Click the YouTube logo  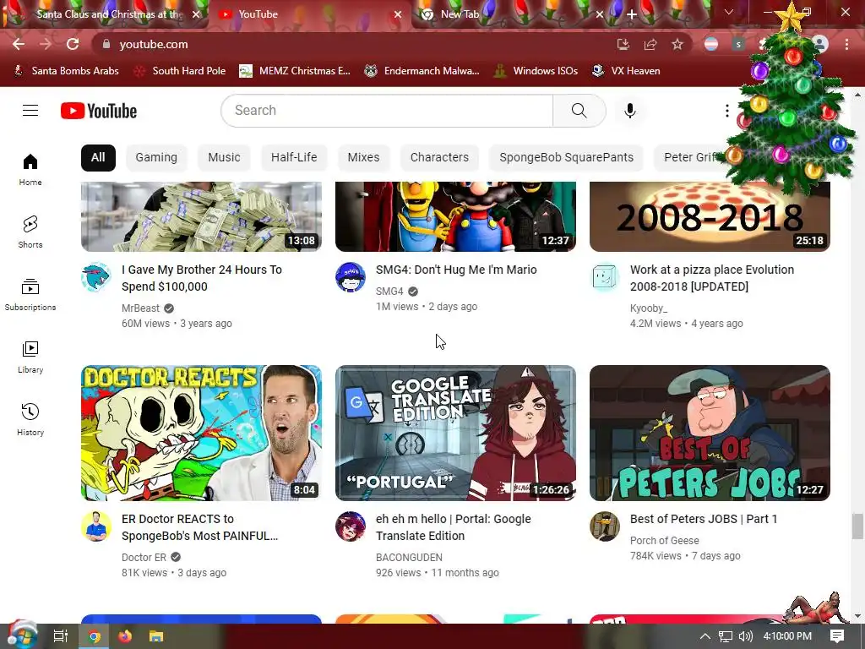(x=99, y=111)
